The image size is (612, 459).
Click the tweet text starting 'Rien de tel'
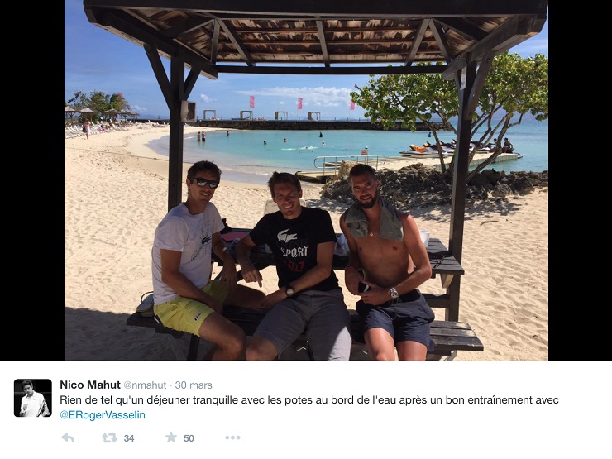(309, 400)
